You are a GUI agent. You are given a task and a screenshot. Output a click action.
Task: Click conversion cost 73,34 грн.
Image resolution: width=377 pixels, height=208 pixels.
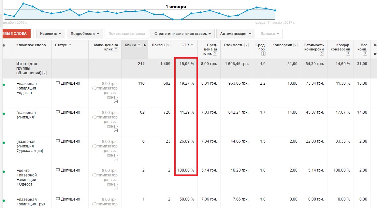[315, 83]
